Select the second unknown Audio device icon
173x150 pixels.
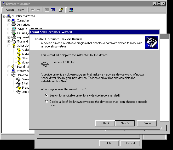(19, 54)
